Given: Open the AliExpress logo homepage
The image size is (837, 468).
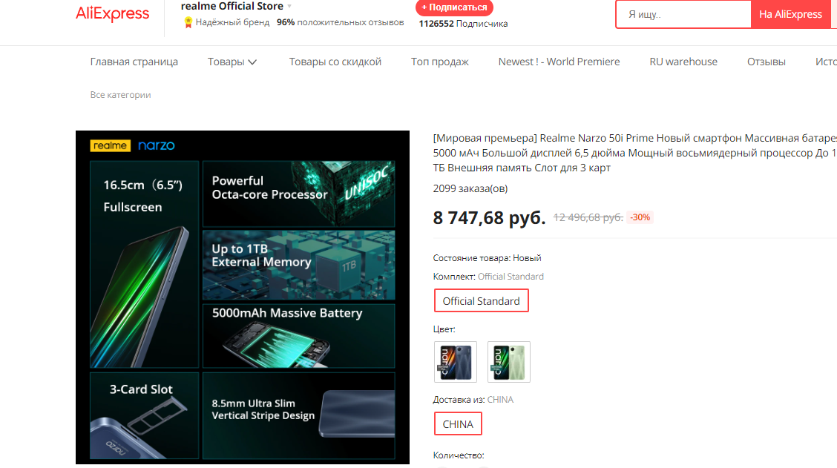Looking at the screenshot, I should coord(112,13).
